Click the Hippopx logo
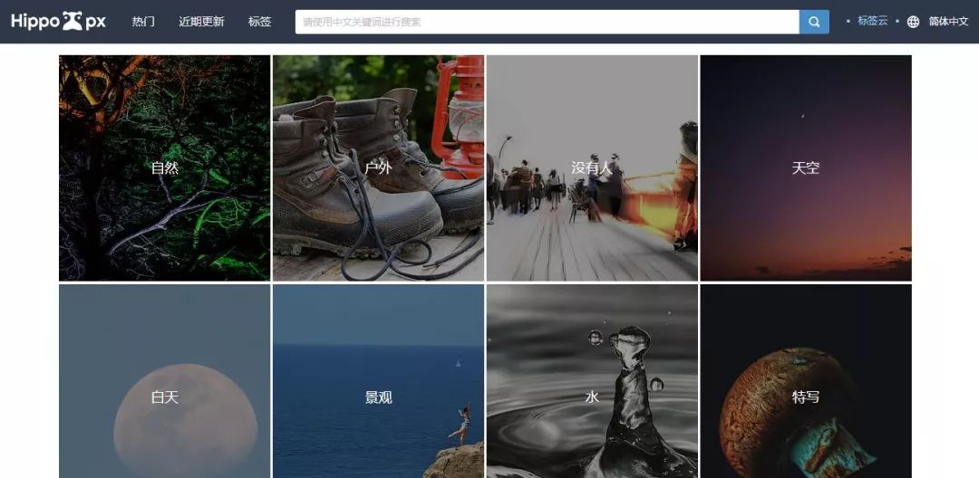This screenshot has height=478, width=979. click(x=59, y=22)
